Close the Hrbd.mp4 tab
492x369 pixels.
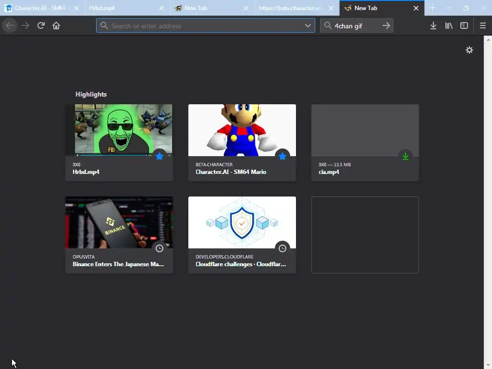pos(161,8)
